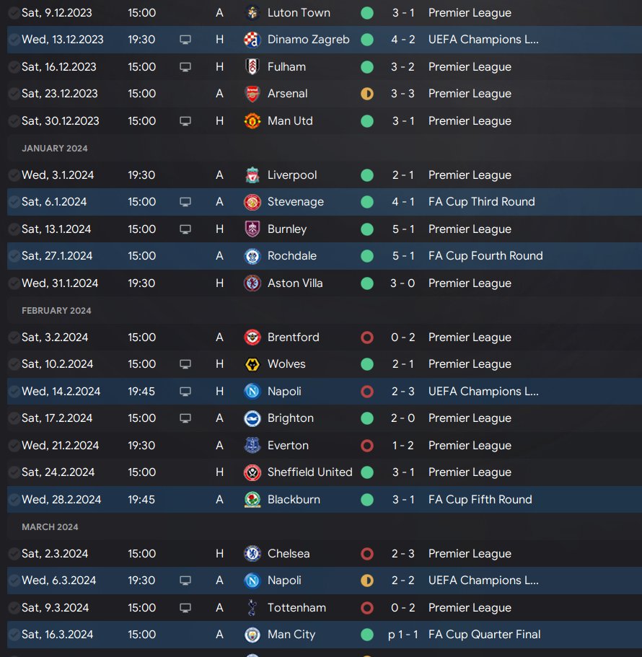This screenshot has width=642, height=657.
Task: Open the Tottenham club badge
Action: [x=252, y=608]
